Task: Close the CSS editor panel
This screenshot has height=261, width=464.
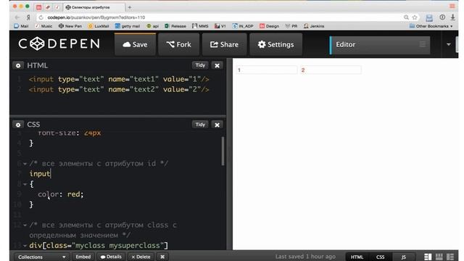Action: point(217,125)
